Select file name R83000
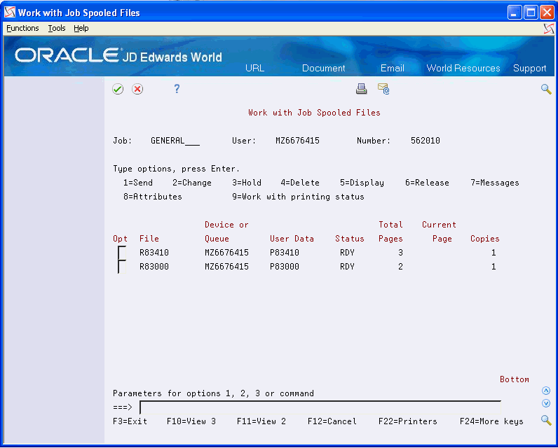Image resolution: width=558 pixels, height=448 pixels. (x=154, y=267)
